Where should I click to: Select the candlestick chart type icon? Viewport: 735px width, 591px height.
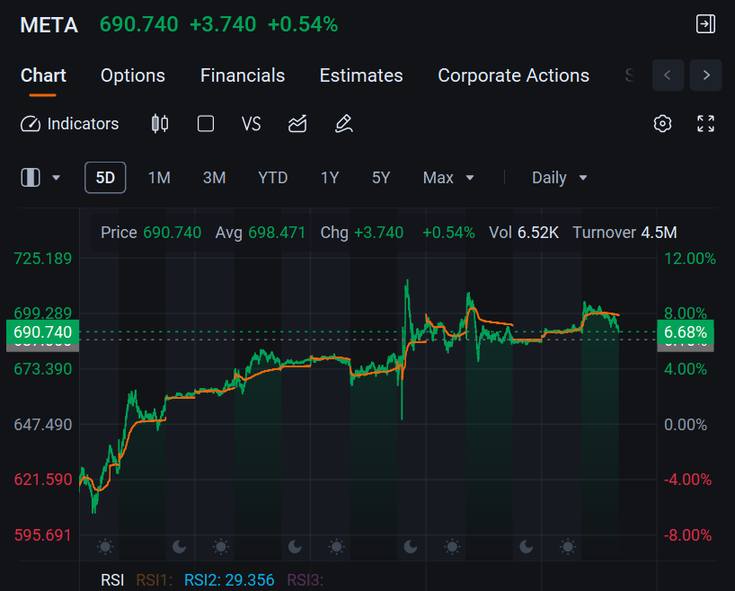(160, 124)
